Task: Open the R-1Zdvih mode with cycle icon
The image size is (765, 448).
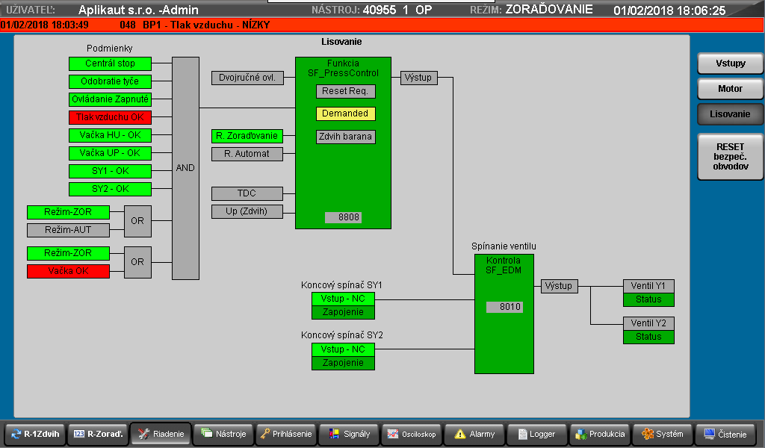Action: pos(34,434)
